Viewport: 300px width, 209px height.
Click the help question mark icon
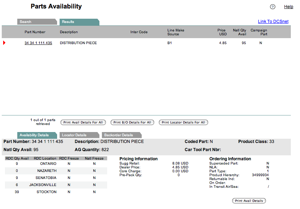273,7
